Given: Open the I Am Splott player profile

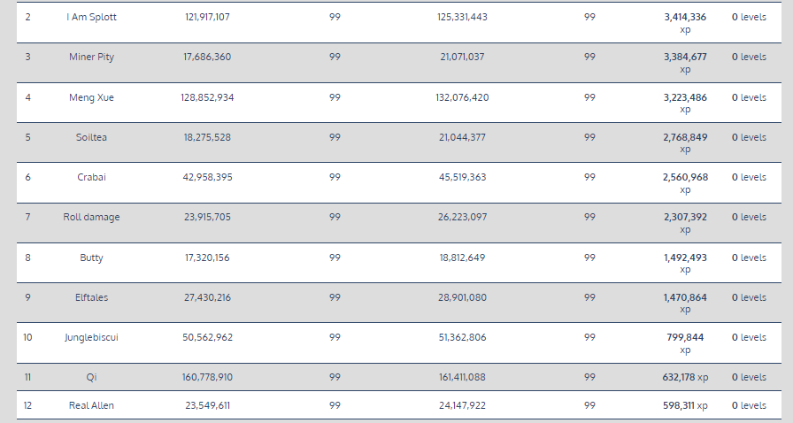Looking at the screenshot, I should [x=91, y=17].
